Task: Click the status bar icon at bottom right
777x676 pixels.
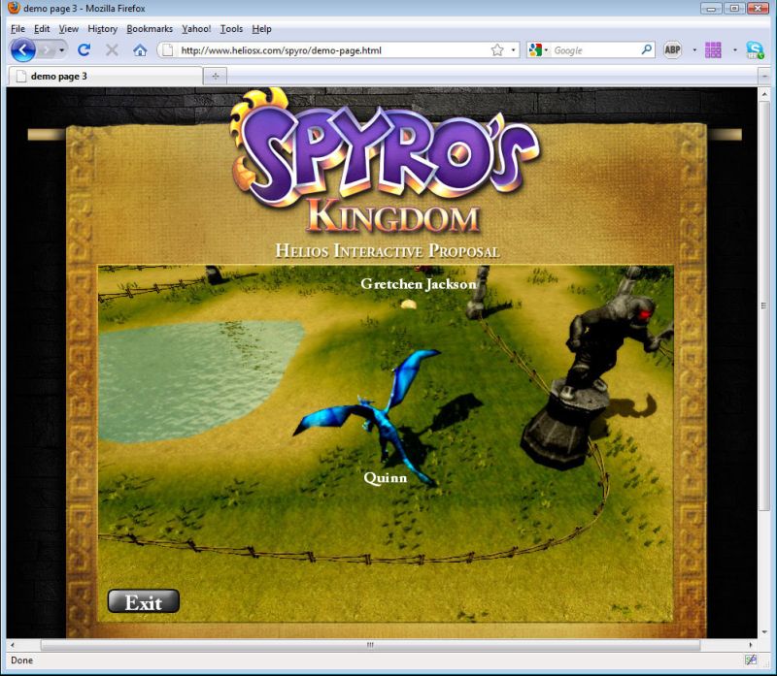Action: [751, 660]
